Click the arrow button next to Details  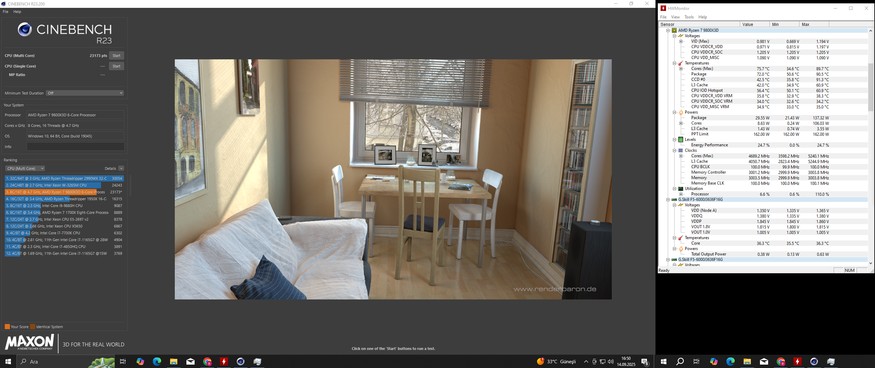click(121, 168)
